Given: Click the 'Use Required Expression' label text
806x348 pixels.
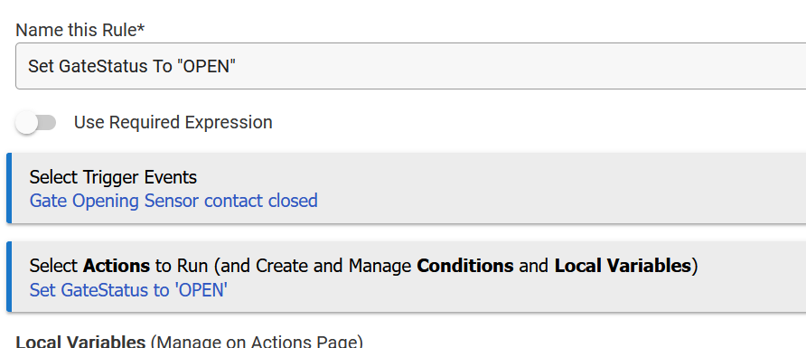Looking at the screenshot, I should click(x=173, y=122).
